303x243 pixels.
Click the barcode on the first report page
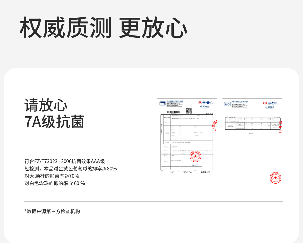[173, 112]
